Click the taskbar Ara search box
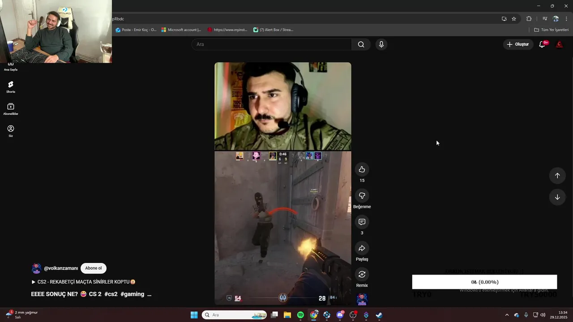 (235, 315)
